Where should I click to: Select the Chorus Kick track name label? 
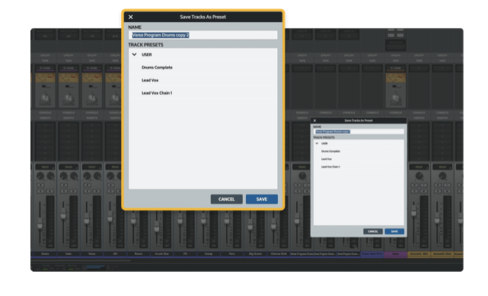(279, 254)
